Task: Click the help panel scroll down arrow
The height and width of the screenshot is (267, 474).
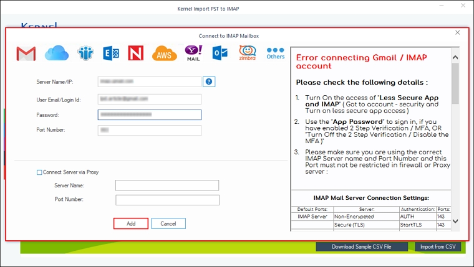Action: 455,221
